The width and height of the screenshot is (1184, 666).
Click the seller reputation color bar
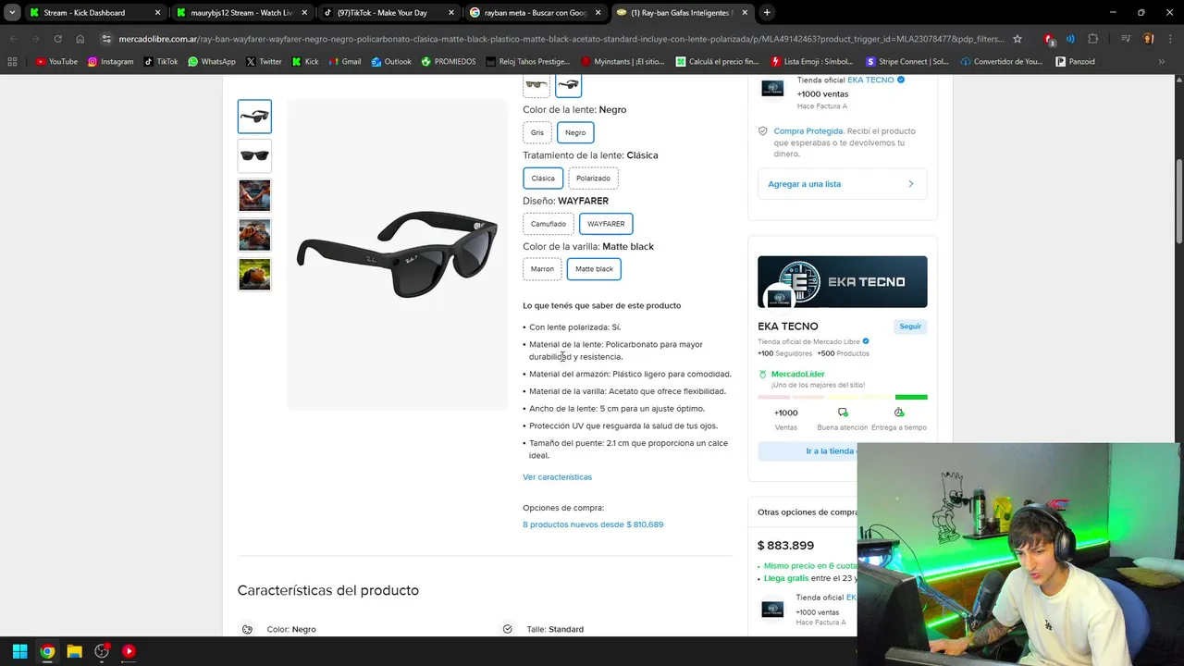[x=842, y=398]
